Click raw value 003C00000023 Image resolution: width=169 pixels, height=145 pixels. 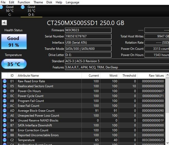coord(153,140)
